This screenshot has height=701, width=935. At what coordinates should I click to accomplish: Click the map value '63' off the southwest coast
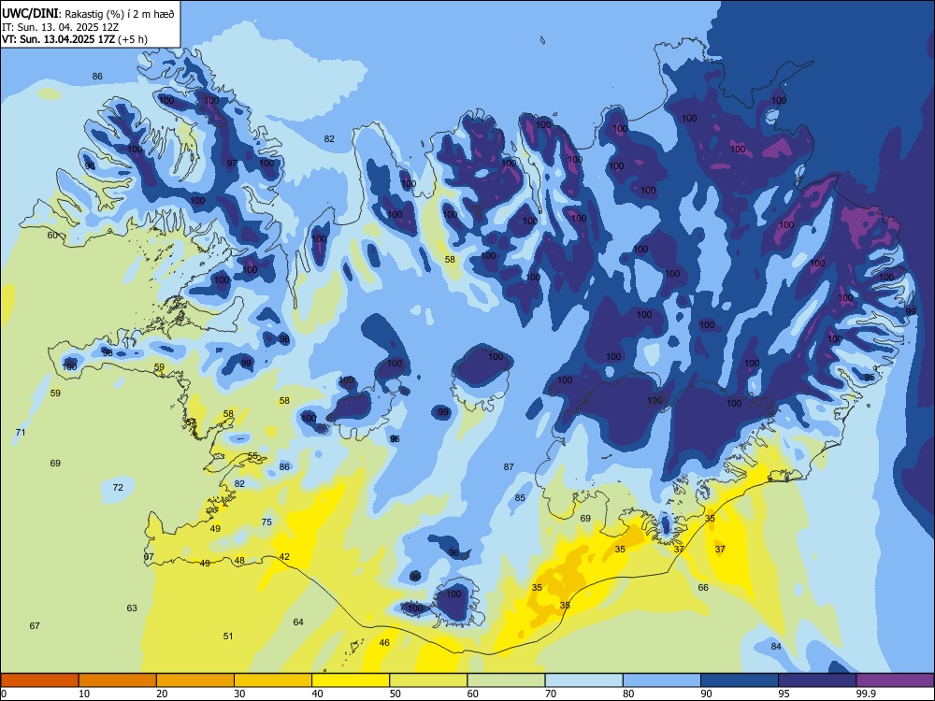click(132, 608)
